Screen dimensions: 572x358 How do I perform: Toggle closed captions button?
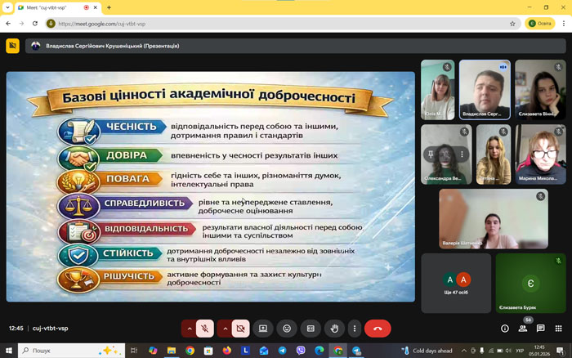311,328
